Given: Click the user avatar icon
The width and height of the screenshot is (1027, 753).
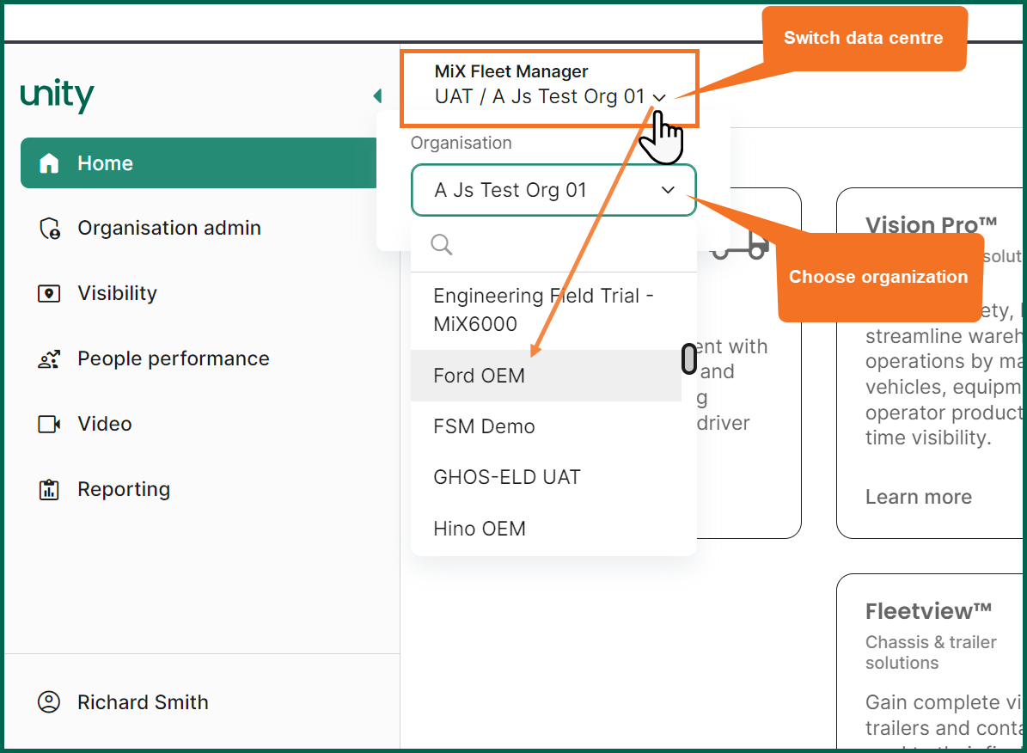Looking at the screenshot, I should [x=49, y=702].
